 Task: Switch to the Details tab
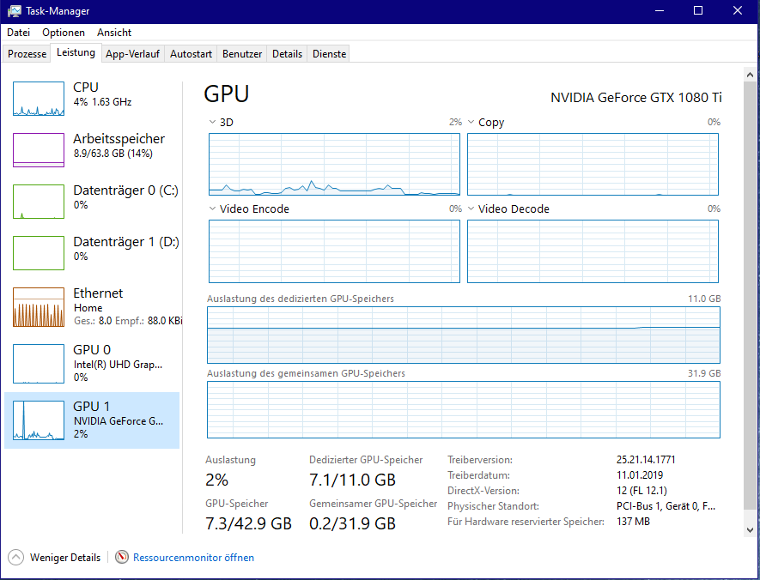tap(287, 54)
